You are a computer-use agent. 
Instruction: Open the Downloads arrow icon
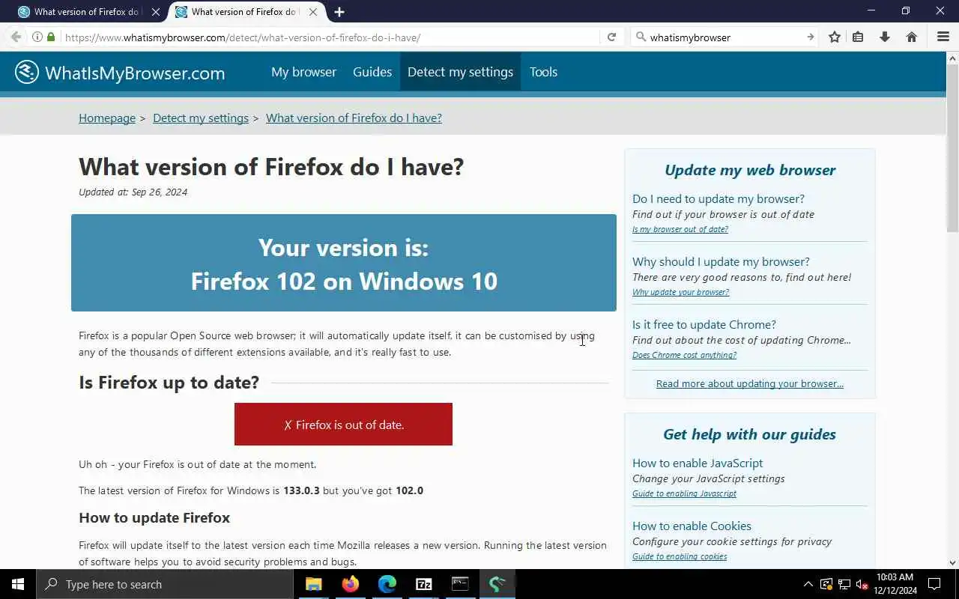point(885,37)
